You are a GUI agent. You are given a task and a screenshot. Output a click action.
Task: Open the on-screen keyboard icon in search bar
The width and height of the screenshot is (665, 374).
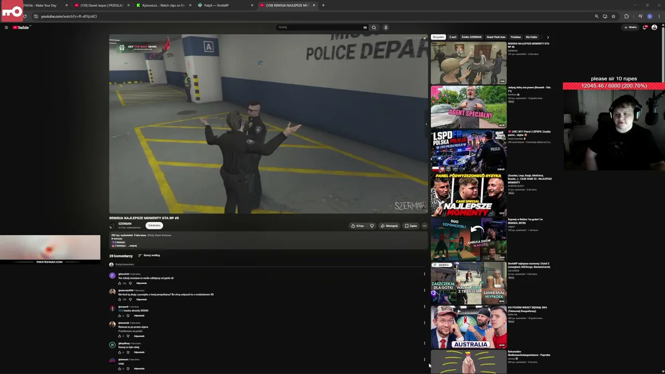point(365,28)
